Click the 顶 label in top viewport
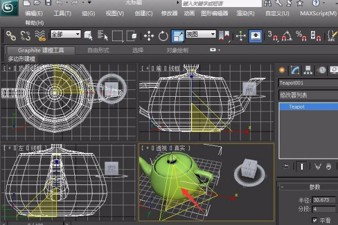Screen dimensions: 338x225 pos(21,68)
